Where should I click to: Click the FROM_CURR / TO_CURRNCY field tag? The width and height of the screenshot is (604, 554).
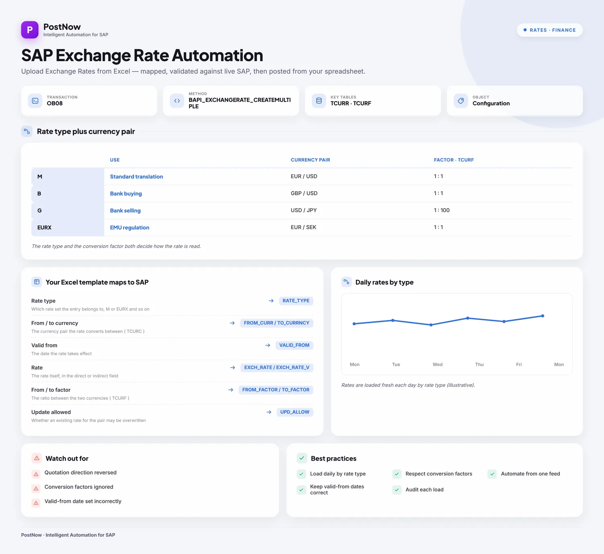coord(277,323)
